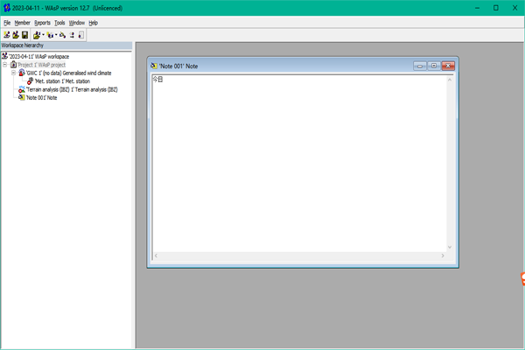Click the open workspace folder icon

(16, 35)
